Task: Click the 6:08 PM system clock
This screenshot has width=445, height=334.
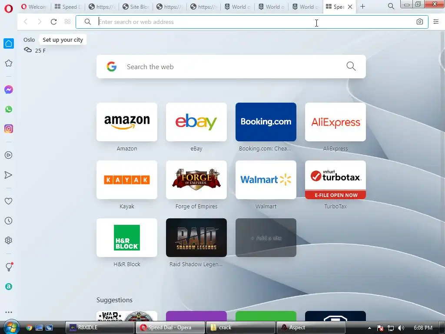Action: (423, 328)
